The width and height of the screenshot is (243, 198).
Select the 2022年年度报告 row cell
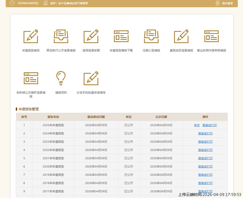(53, 150)
